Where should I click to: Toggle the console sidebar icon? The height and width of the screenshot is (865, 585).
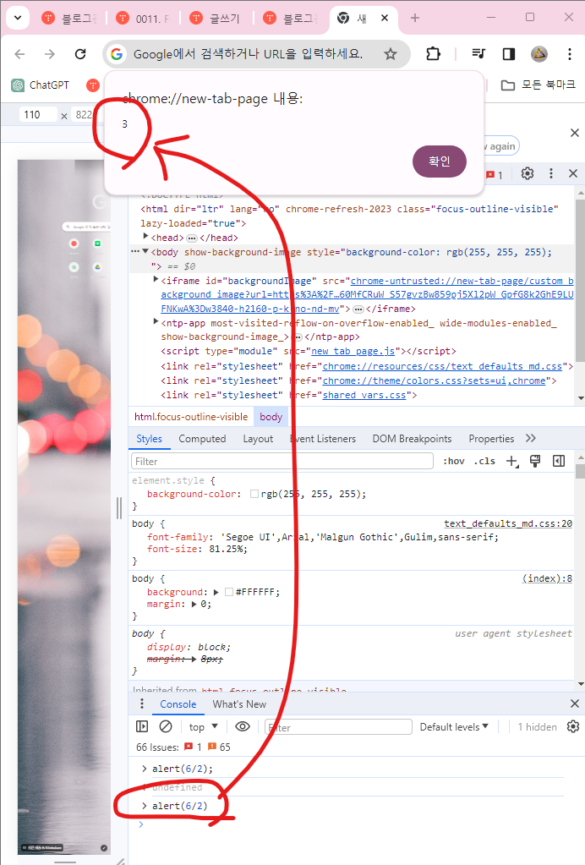pos(142,726)
